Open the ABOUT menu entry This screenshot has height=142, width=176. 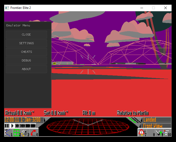coord(26,69)
